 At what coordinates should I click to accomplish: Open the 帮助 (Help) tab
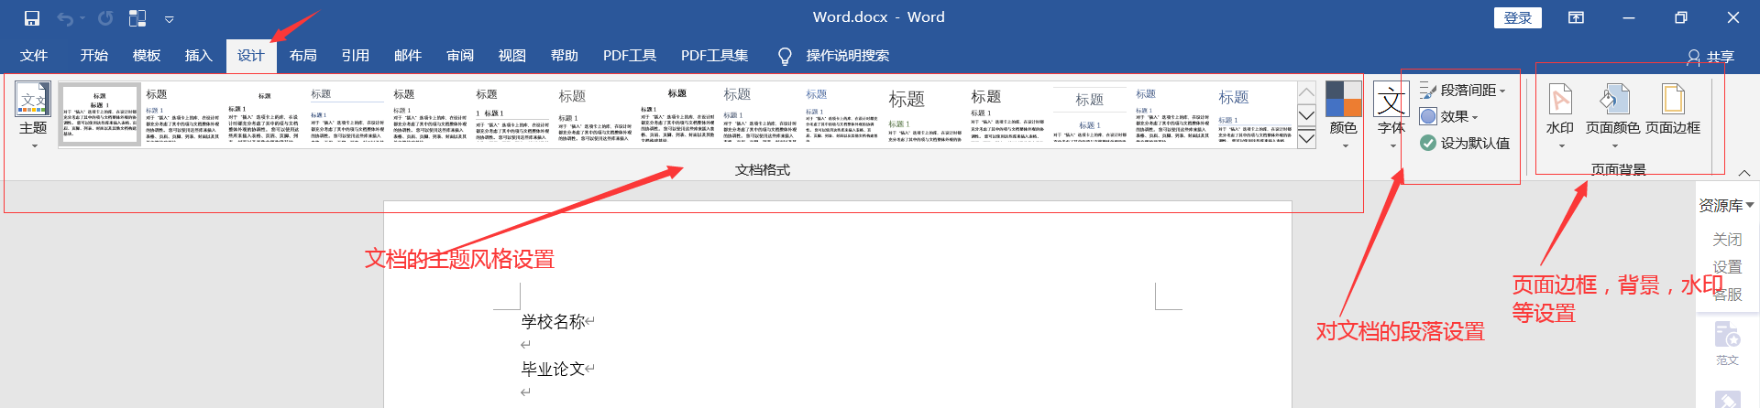(565, 56)
